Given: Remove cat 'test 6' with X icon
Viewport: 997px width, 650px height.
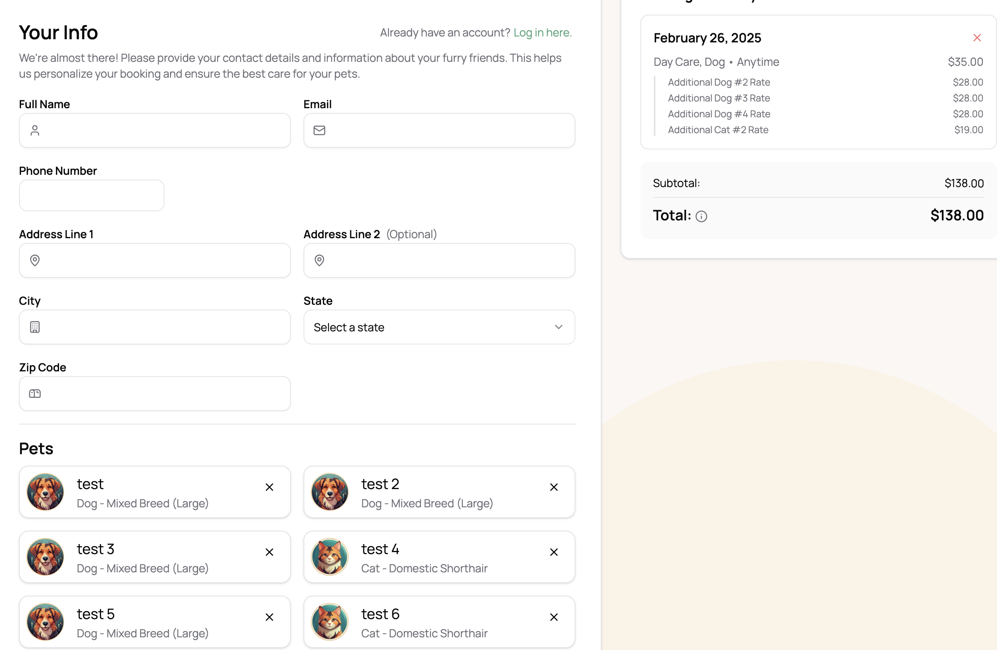Looking at the screenshot, I should [553, 617].
